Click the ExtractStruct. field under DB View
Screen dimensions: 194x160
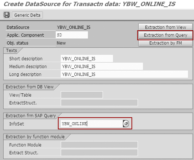(99, 103)
